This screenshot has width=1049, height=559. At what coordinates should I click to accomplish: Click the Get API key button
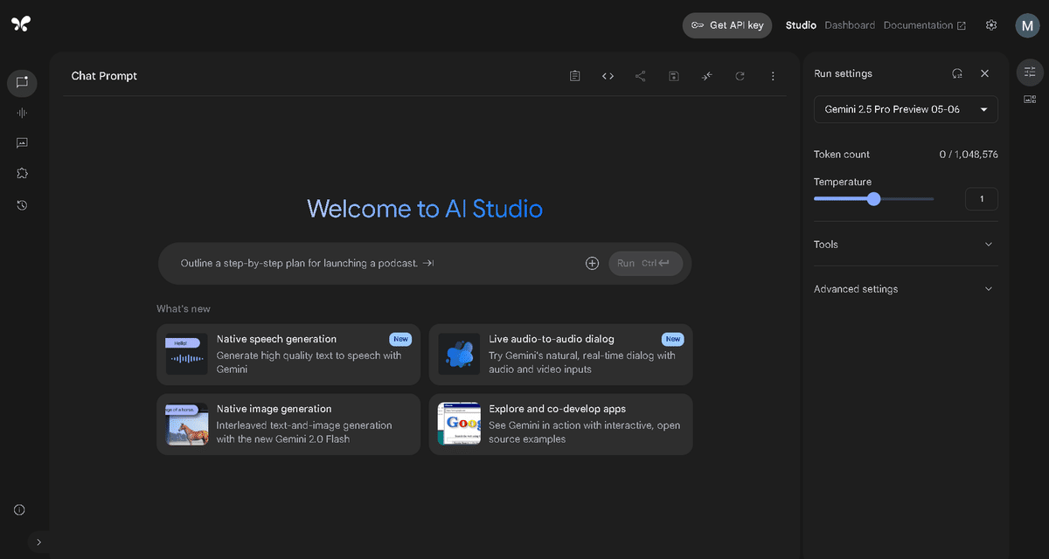(726, 24)
